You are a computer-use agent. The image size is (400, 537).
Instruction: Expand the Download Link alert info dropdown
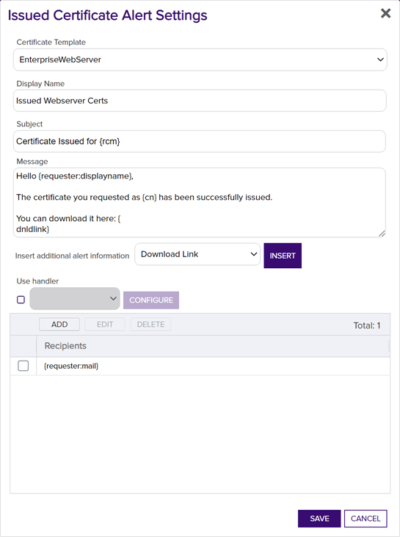(197, 254)
